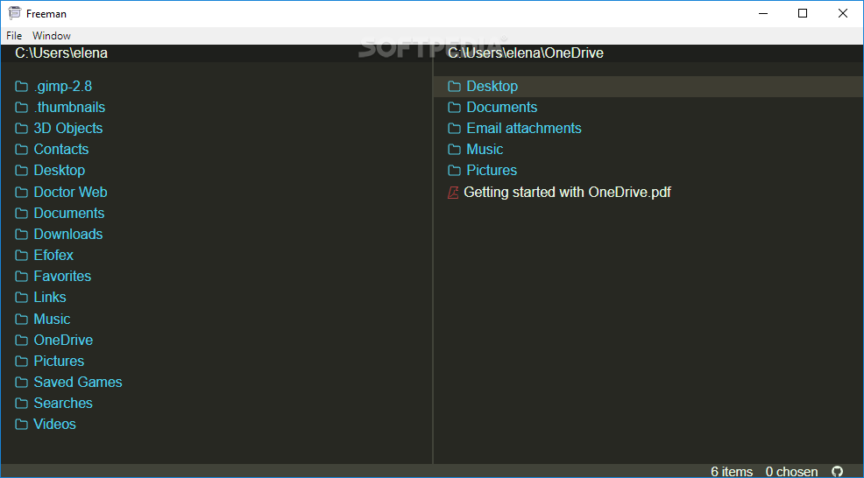This screenshot has height=478, width=864.
Task: Select Documents folder in left pane
Action: coord(69,213)
